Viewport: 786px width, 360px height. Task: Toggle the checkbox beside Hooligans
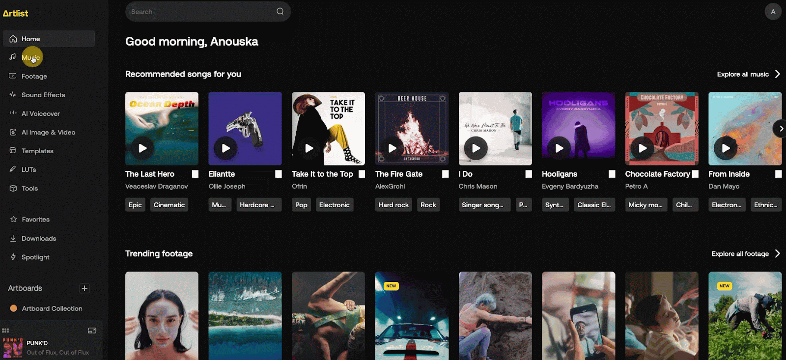pyautogui.click(x=612, y=174)
